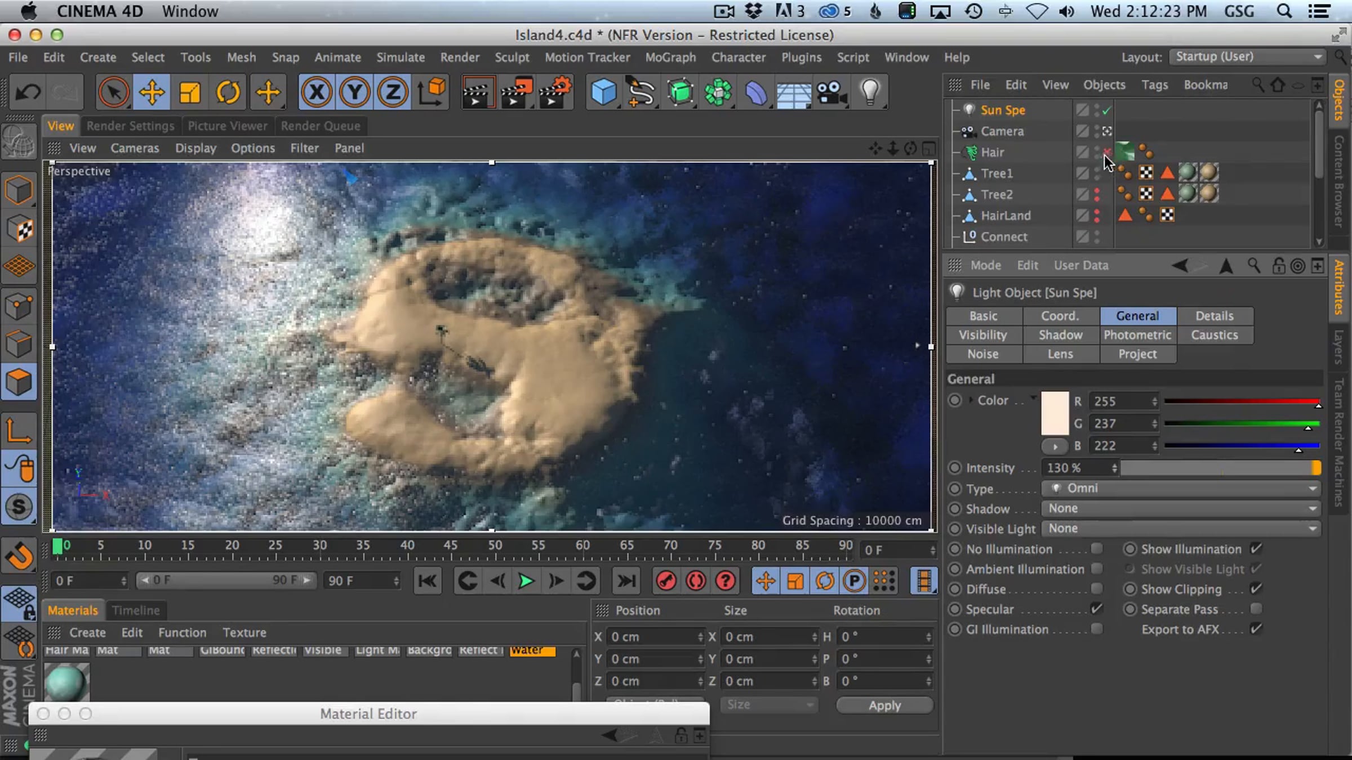
Task: Click the Floor environment icon
Action: point(793,93)
